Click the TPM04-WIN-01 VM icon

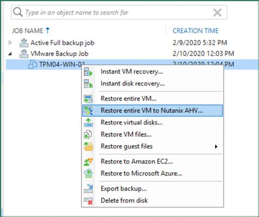click(x=33, y=64)
